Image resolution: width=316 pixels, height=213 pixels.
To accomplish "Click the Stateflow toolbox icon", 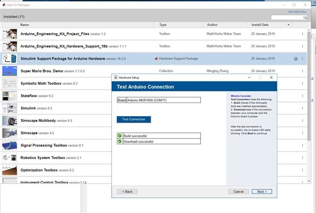I will tap(10, 96).
